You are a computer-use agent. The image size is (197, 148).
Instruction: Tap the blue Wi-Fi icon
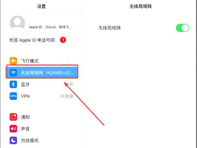tap(13, 72)
